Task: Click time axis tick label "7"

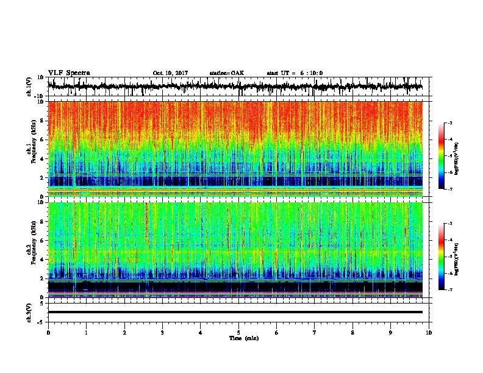Action: click(315, 333)
